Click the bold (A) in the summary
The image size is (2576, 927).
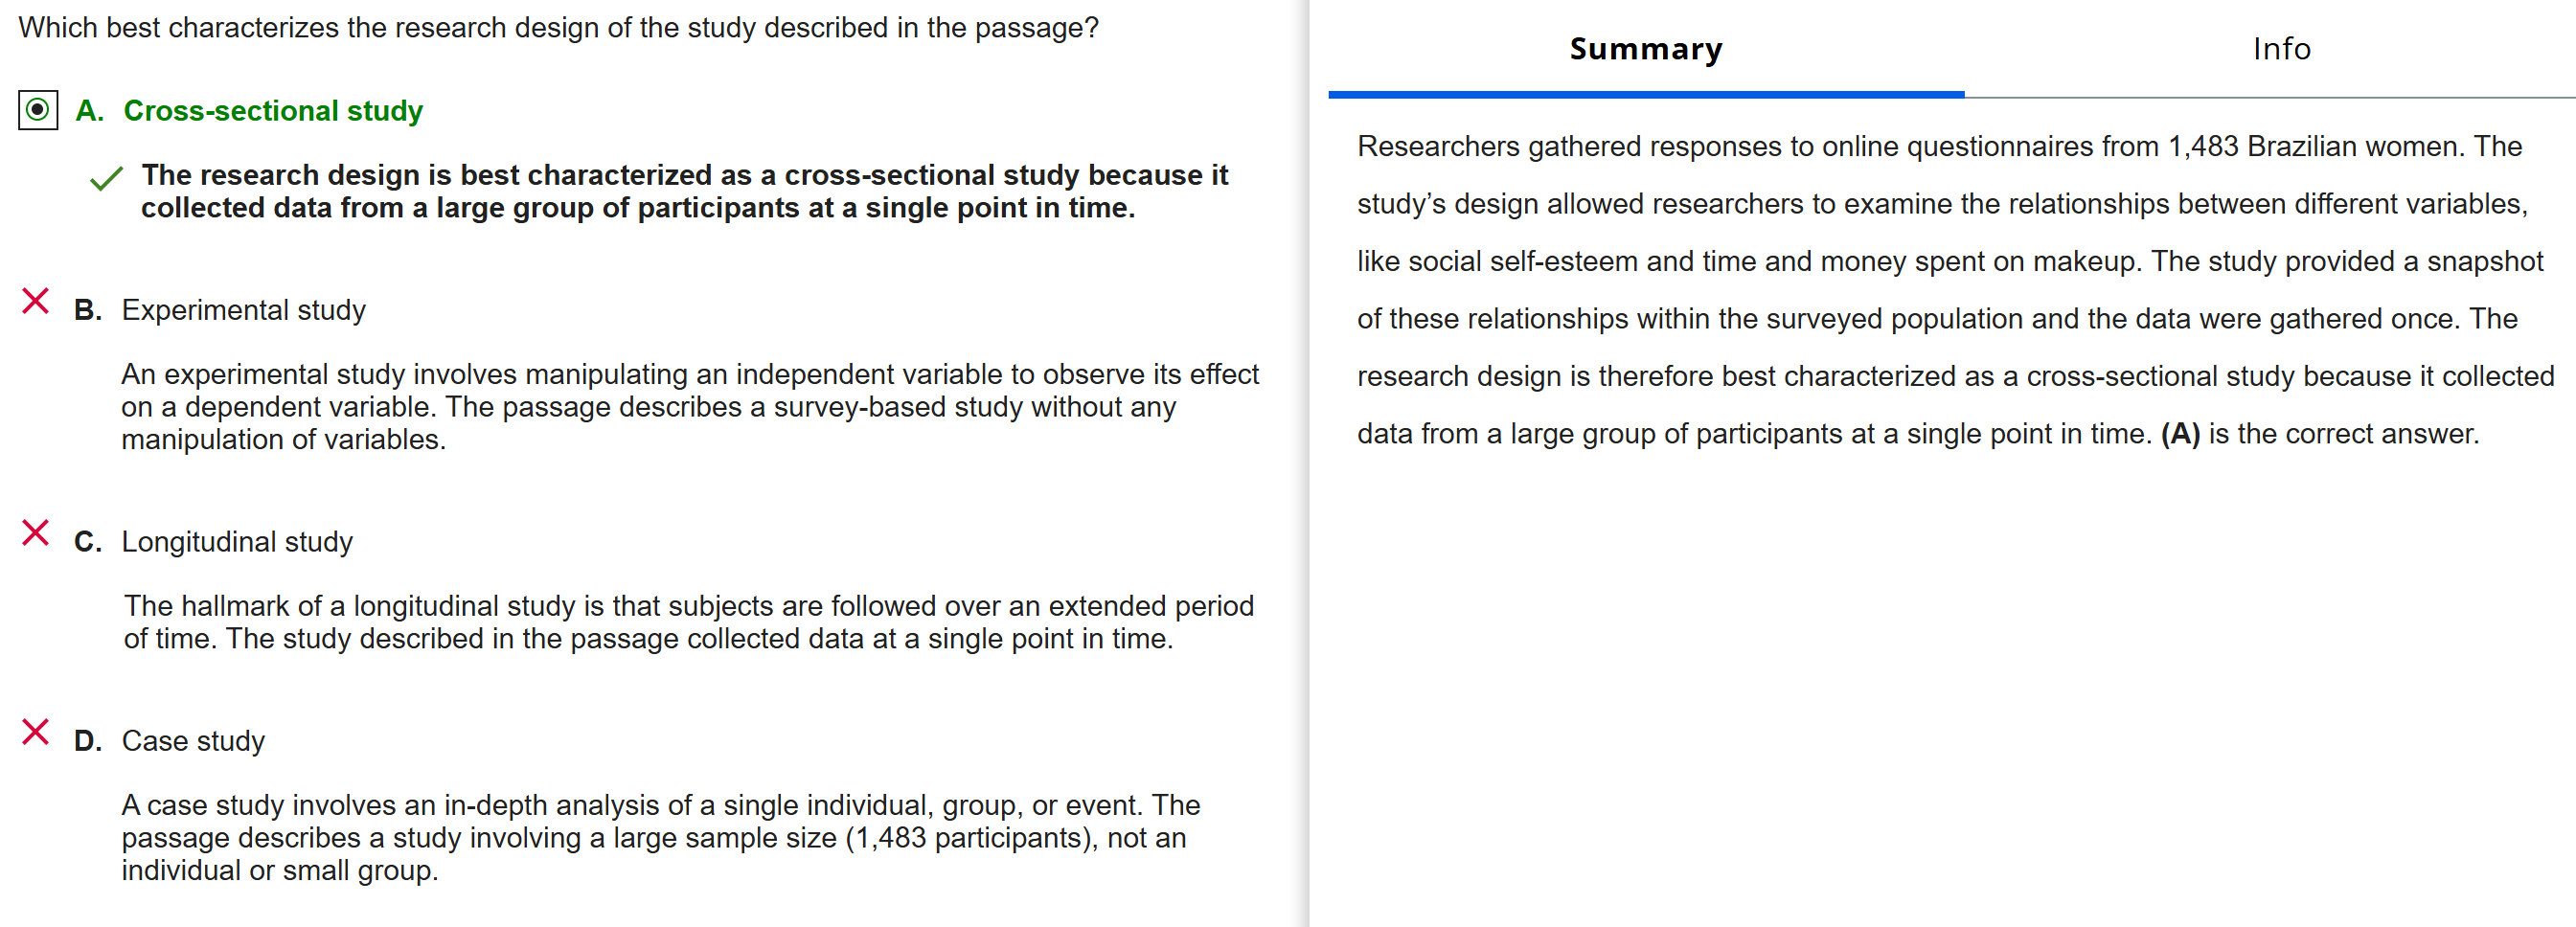2180,434
